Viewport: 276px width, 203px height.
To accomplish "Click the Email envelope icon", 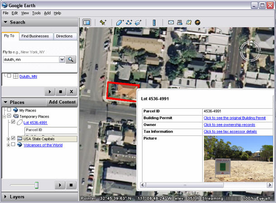I will pyautogui.click(x=171, y=22).
